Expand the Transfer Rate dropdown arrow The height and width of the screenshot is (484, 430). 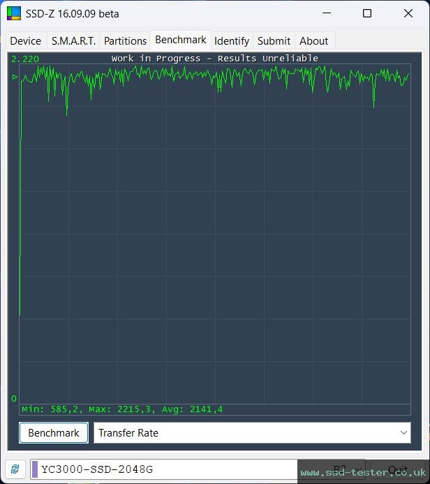click(x=403, y=433)
